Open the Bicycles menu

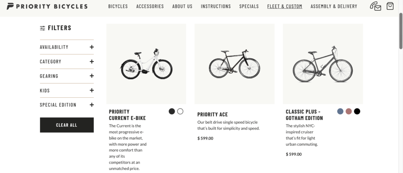(x=118, y=6)
